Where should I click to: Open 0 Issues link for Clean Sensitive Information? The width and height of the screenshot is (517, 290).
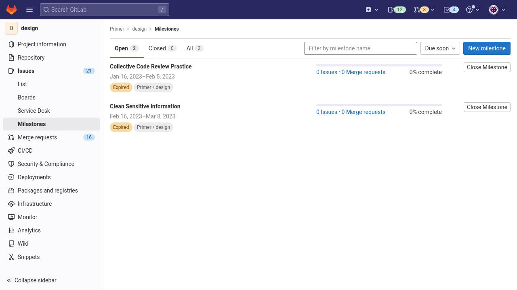click(326, 112)
